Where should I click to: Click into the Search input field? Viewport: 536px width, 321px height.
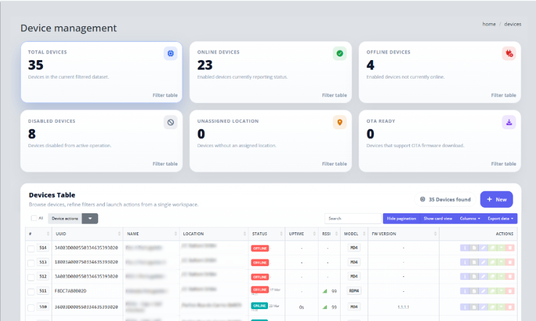pos(353,219)
